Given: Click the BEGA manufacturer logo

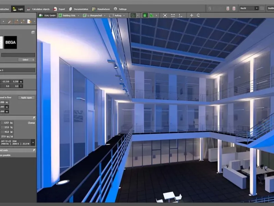Looking at the screenshot, I should point(11,42).
